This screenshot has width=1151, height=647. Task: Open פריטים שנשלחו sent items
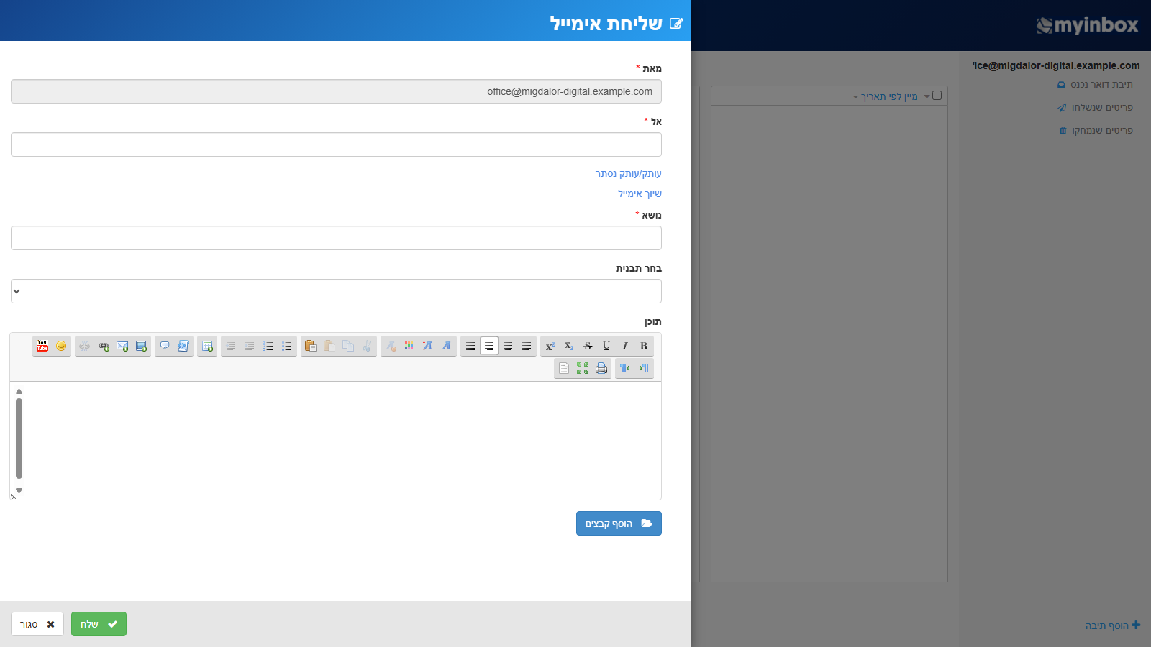(x=1095, y=107)
